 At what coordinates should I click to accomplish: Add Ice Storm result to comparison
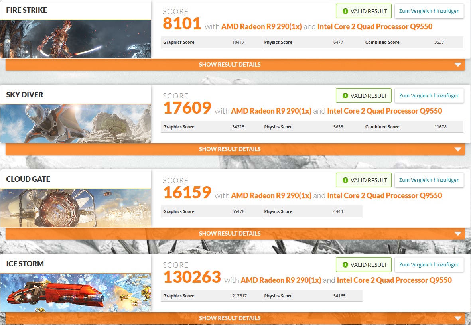pyautogui.click(x=429, y=265)
